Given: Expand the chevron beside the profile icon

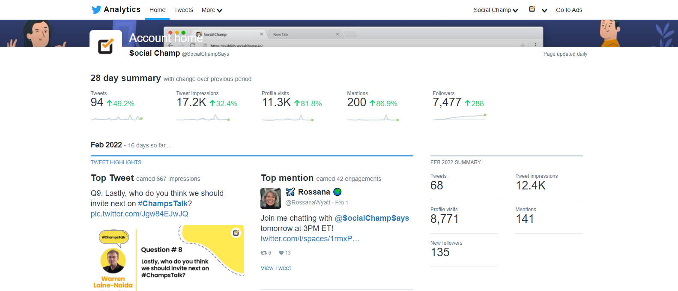Looking at the screenshot, I should pos(544,10).
